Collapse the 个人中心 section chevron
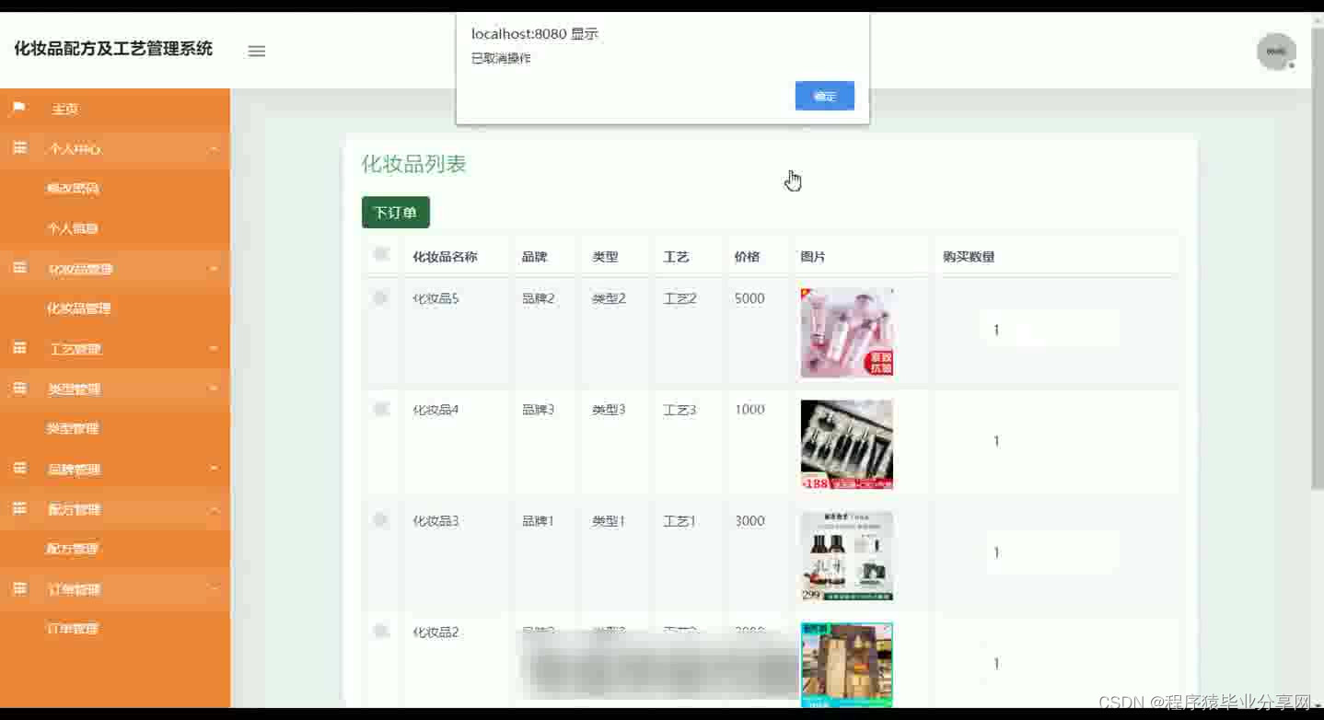Viewport: 1324px width, 720px height. 214,148
